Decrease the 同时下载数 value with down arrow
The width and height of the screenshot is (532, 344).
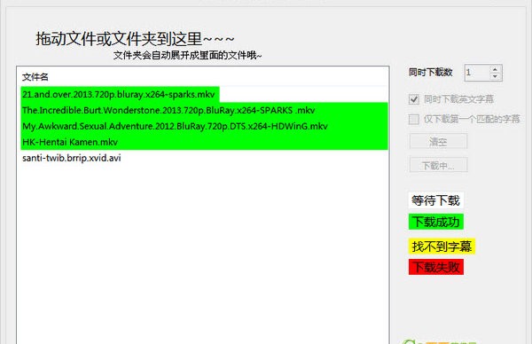[x=495, y=76]
